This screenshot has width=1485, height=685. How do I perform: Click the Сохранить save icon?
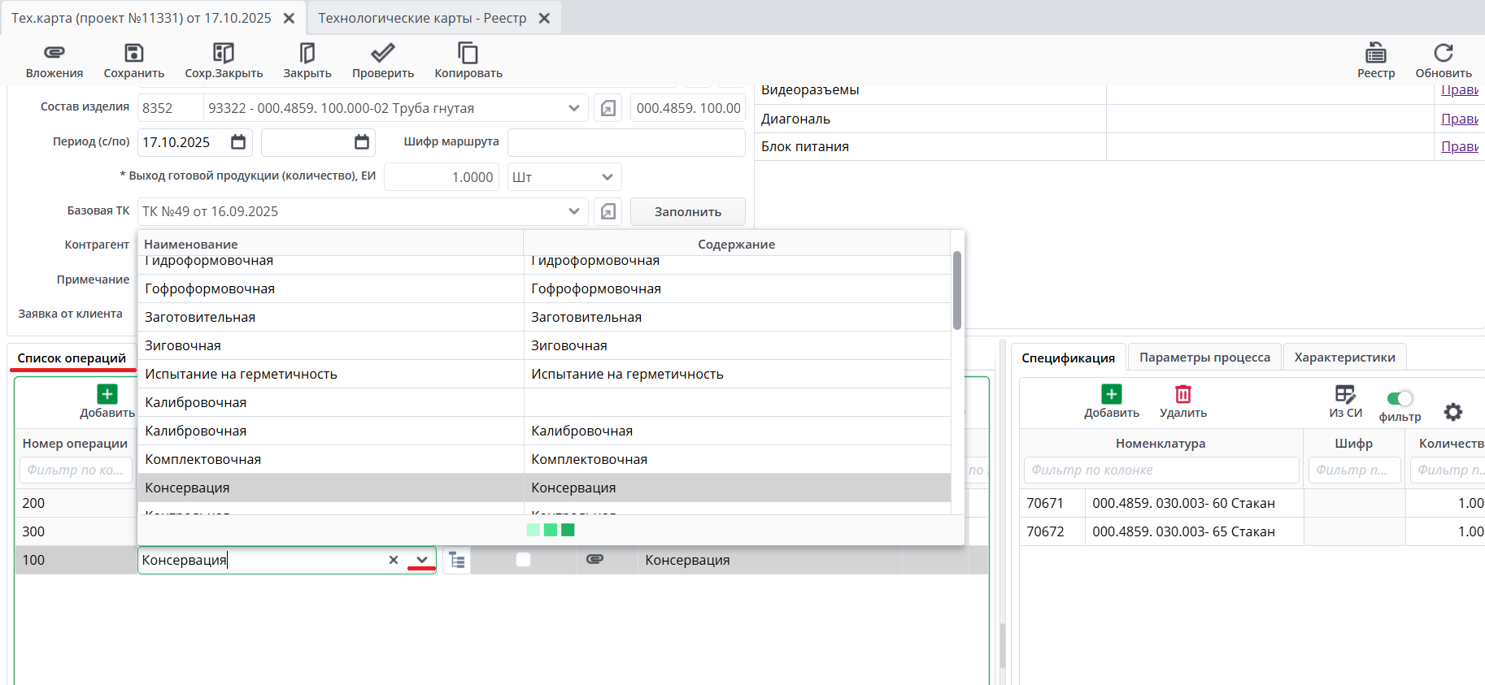[x=133, y=54]
